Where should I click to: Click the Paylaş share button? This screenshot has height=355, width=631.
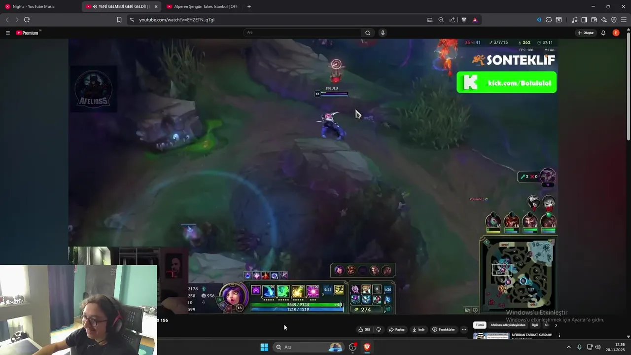point(397,329)
